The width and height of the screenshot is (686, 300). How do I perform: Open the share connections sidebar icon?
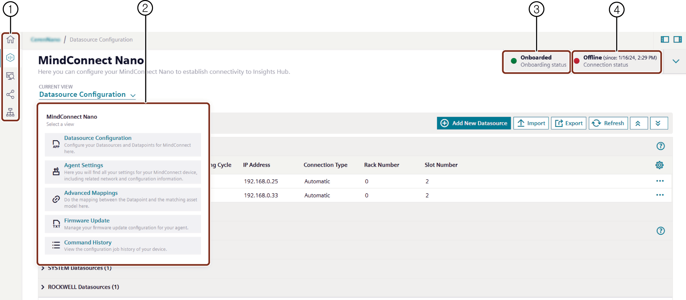[10, 94]
